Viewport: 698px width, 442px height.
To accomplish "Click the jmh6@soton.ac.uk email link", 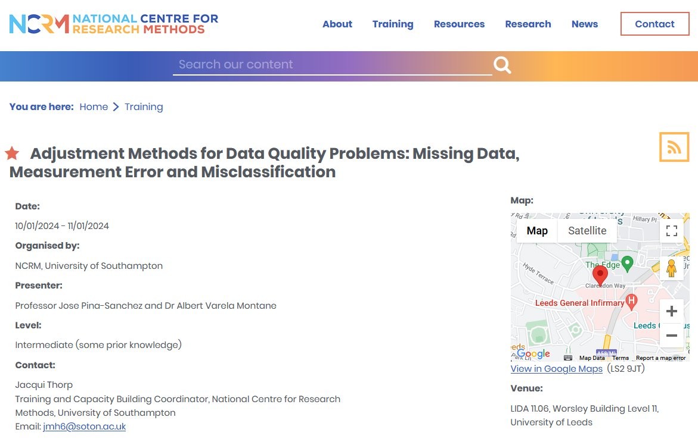I will (x=85, y=427).
